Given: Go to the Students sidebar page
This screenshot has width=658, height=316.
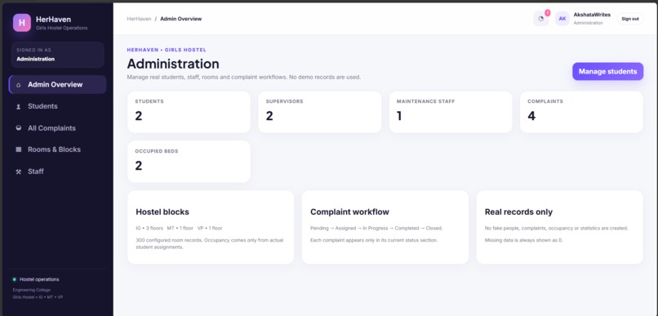Looking at the screenshot, I should [57, 106].
